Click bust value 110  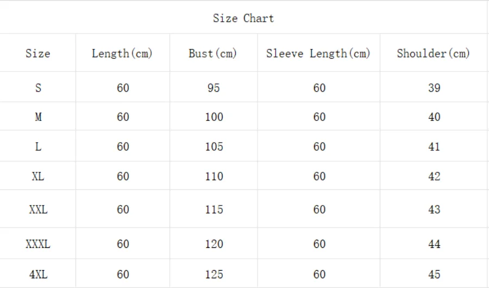(x=214, y=176)
